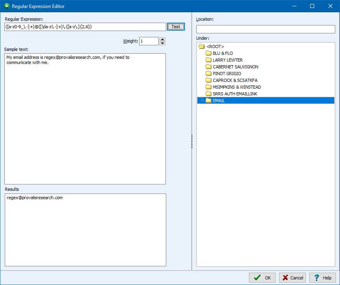Choose the CABERNET SAUVIGNON folder icon

pos(208,67)
